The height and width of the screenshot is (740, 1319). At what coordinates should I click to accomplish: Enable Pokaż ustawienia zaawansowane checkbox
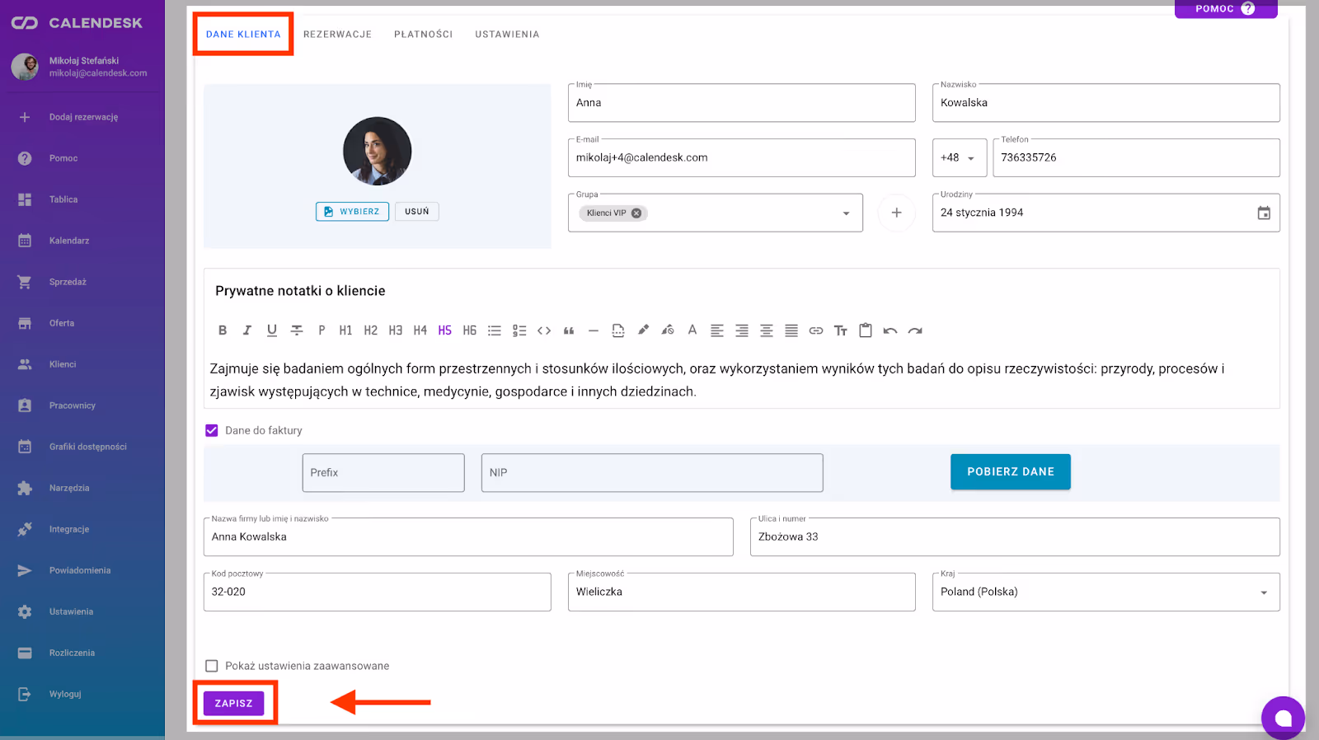click(212, 666)
